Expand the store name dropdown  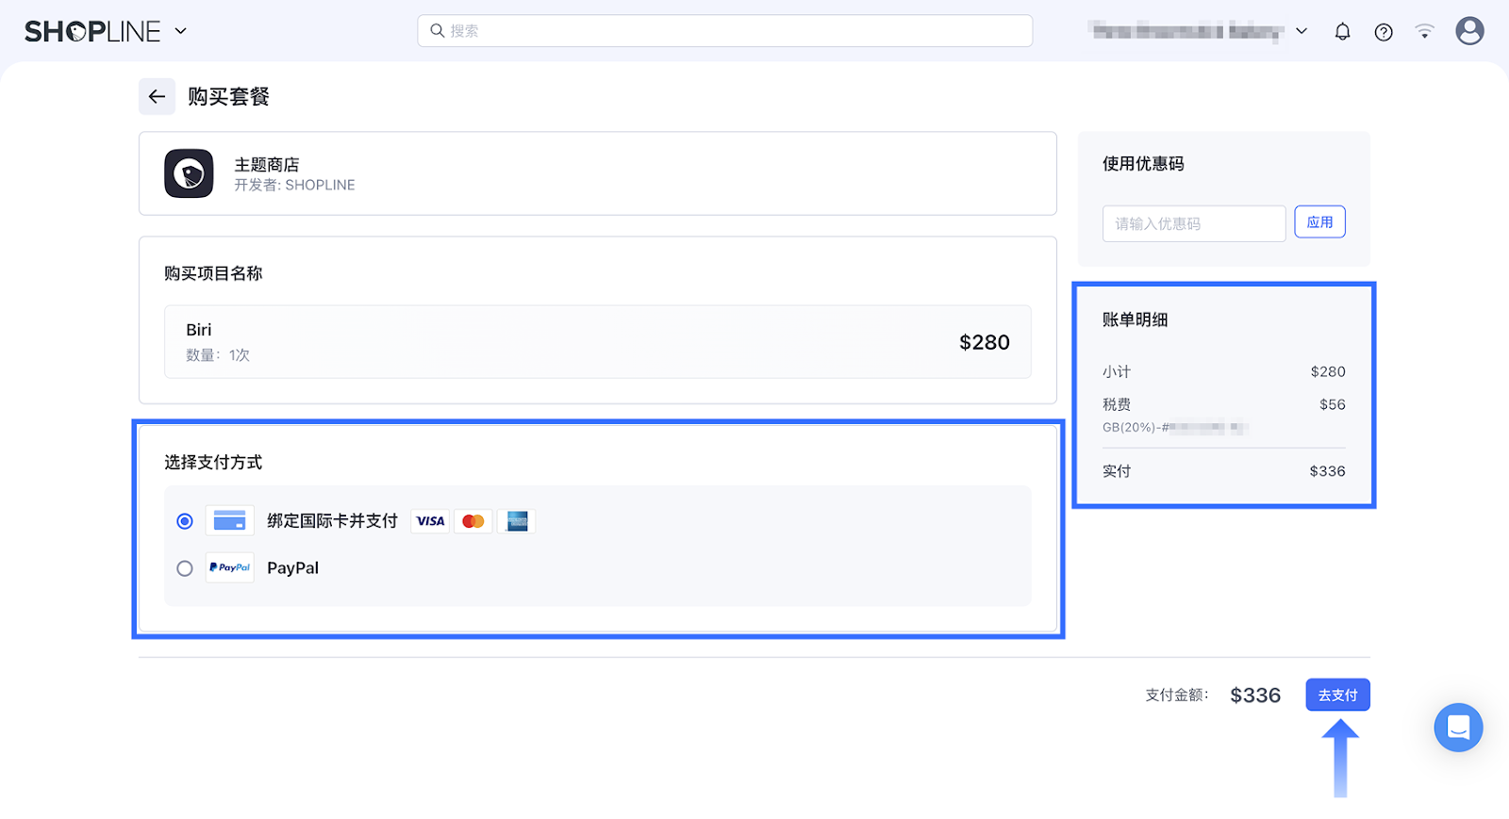pos(1302,31)
